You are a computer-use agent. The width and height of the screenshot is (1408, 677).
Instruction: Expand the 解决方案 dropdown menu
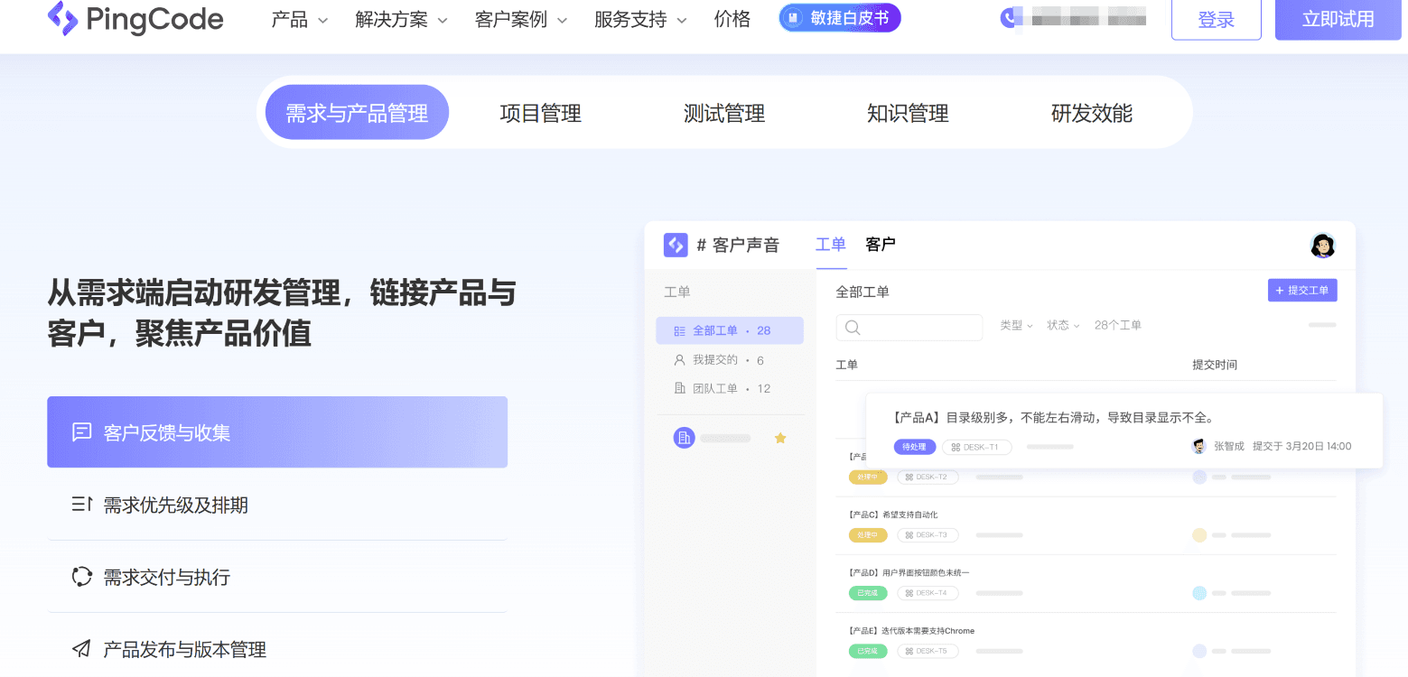401,20
